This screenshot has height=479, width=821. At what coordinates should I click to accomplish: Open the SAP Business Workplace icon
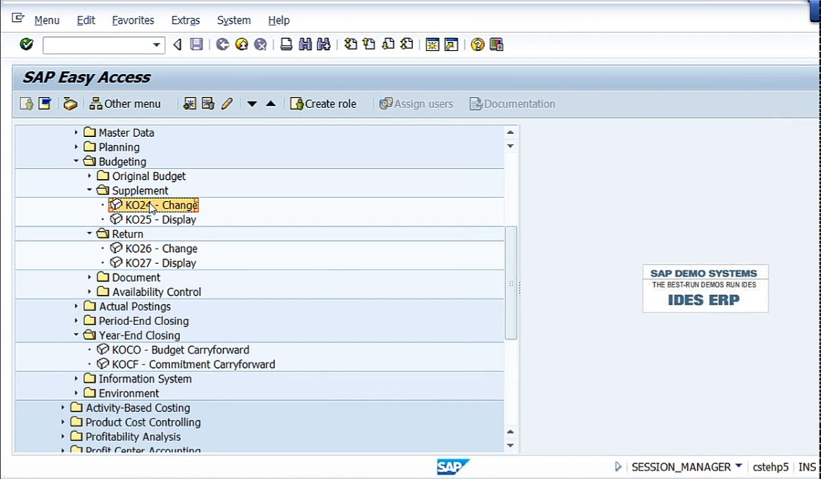[x=70, y=103]
